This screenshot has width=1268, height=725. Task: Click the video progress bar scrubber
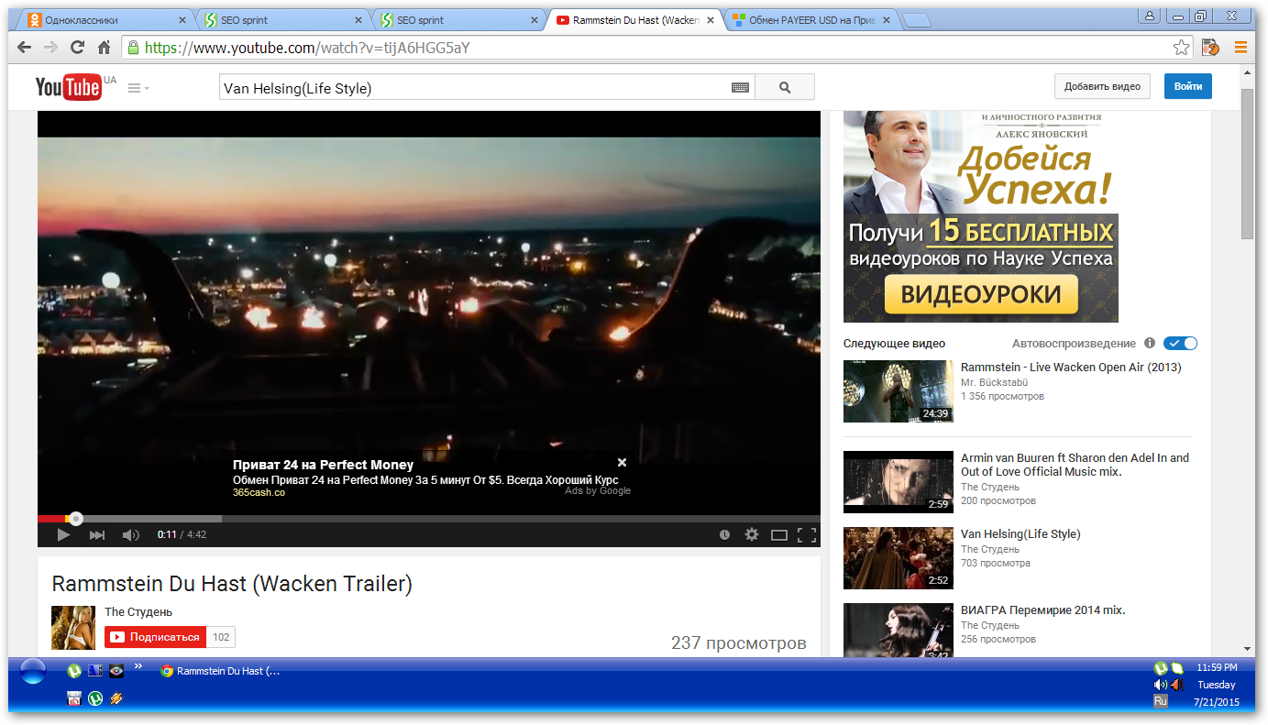(76, 519)
